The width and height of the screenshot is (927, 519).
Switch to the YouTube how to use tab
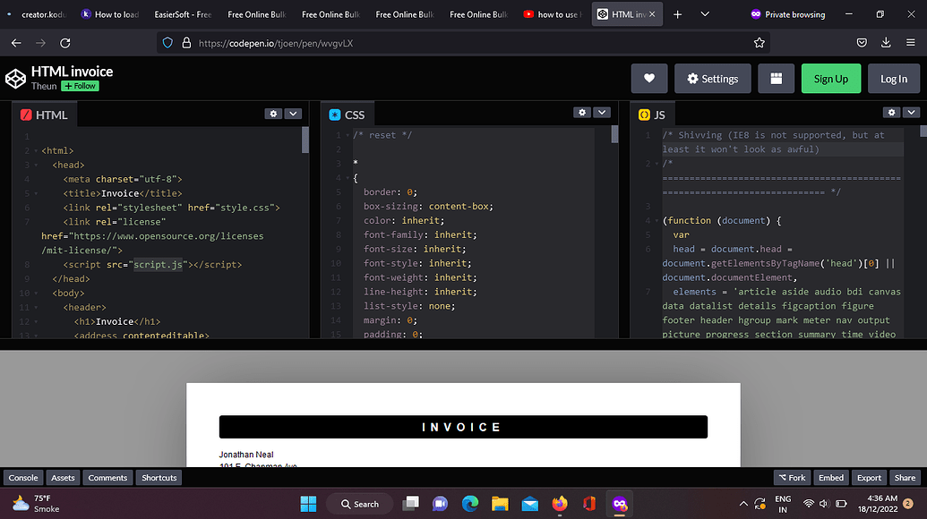point(553,14)
